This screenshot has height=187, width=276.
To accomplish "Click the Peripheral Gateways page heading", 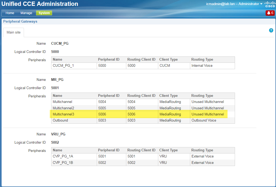I will [x=20, y=22].
